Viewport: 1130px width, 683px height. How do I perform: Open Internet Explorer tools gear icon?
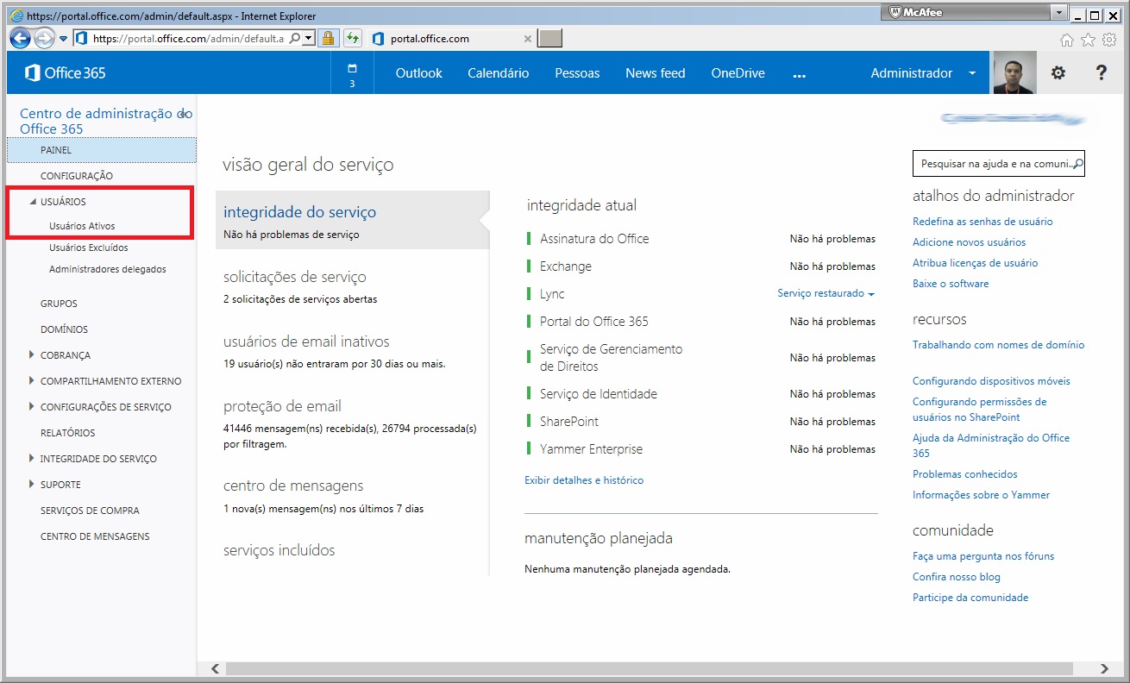1108,39
